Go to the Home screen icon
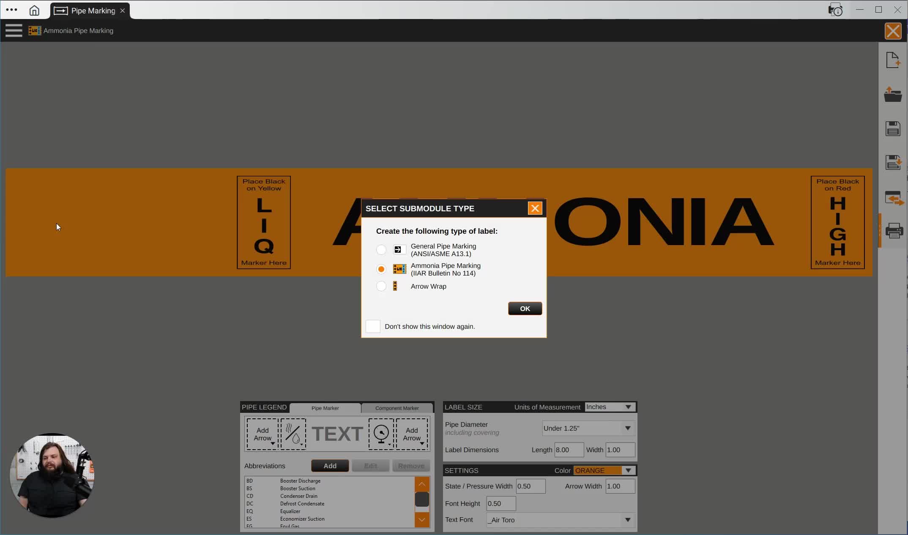Screen dimensions: 908x535 34,11
